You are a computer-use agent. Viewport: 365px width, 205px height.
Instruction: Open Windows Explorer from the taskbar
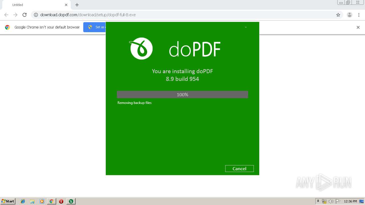tap(32, 201)
